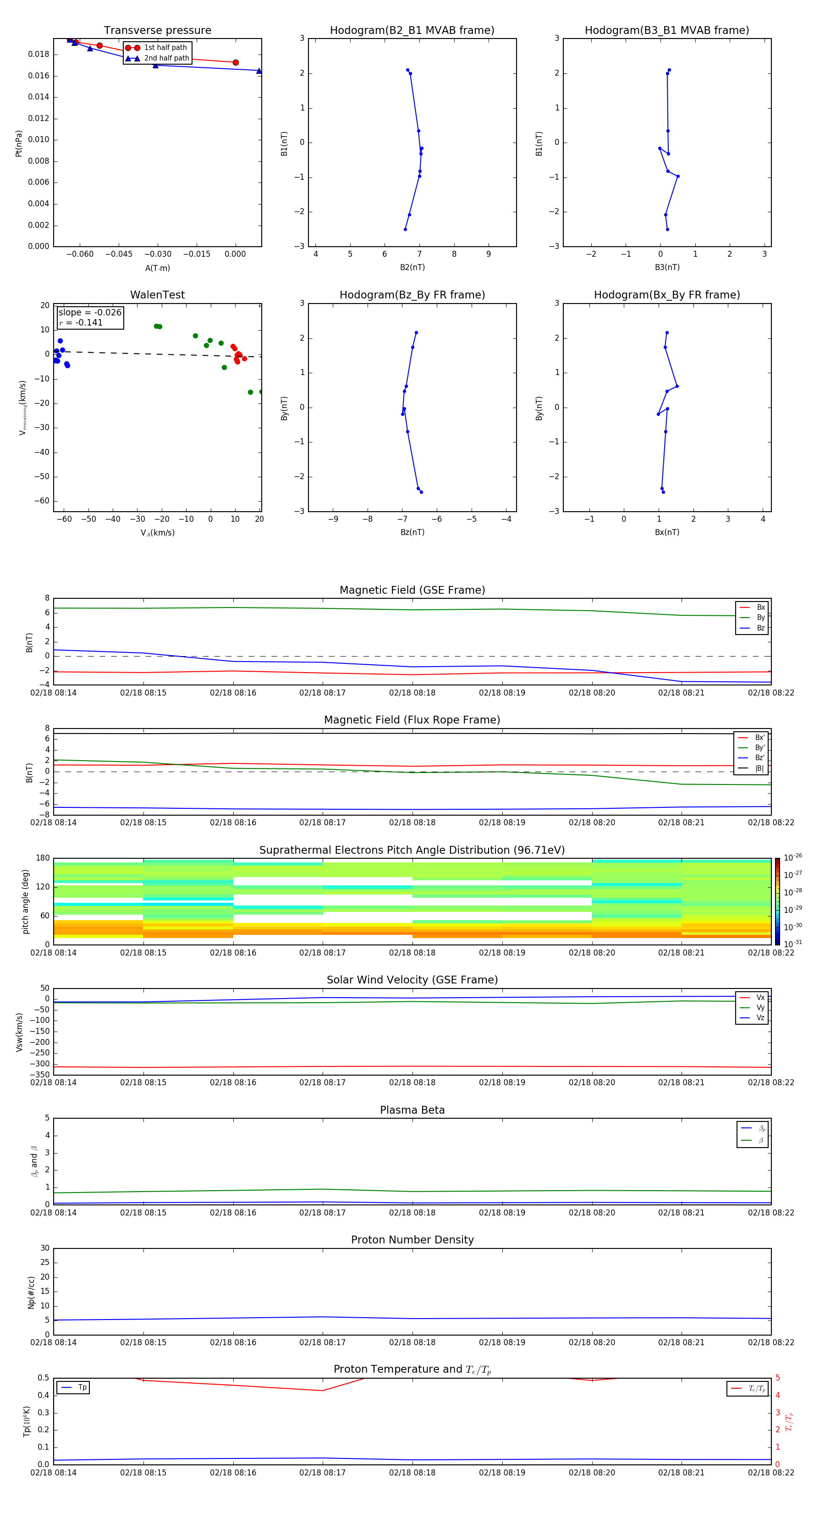Screen dimensions: 825x1513
Task: Click '|B|' in flux rope legend
Action: coord(752,769)
